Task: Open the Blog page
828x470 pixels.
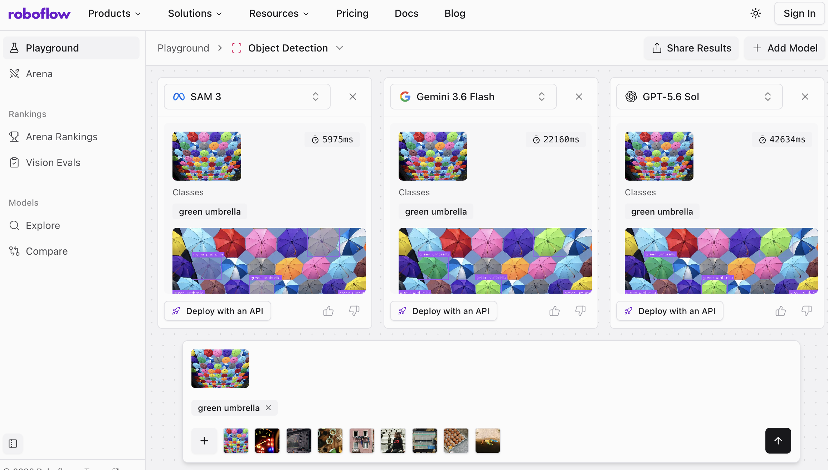Action: click(455, 14)
